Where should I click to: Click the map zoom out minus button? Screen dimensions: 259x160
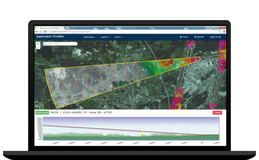tap(38, 47)
